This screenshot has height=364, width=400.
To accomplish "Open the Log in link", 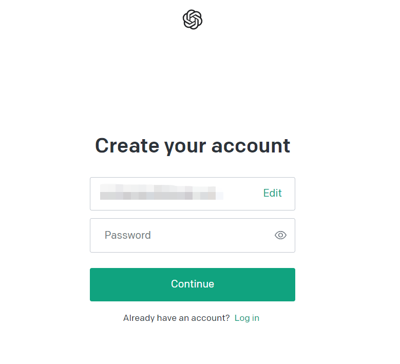I will (246, 318).
